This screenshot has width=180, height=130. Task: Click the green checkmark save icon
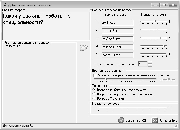pyautogui.click(x=121, y=120)
